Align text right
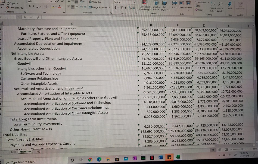 (x=76, y=7)
